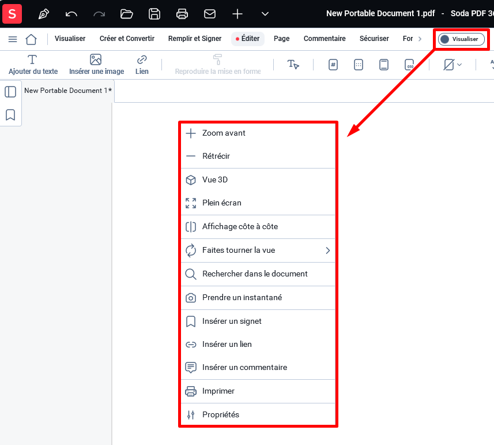Choose Insérer un lien
This screenshot has width=494, height=445.
258,345
